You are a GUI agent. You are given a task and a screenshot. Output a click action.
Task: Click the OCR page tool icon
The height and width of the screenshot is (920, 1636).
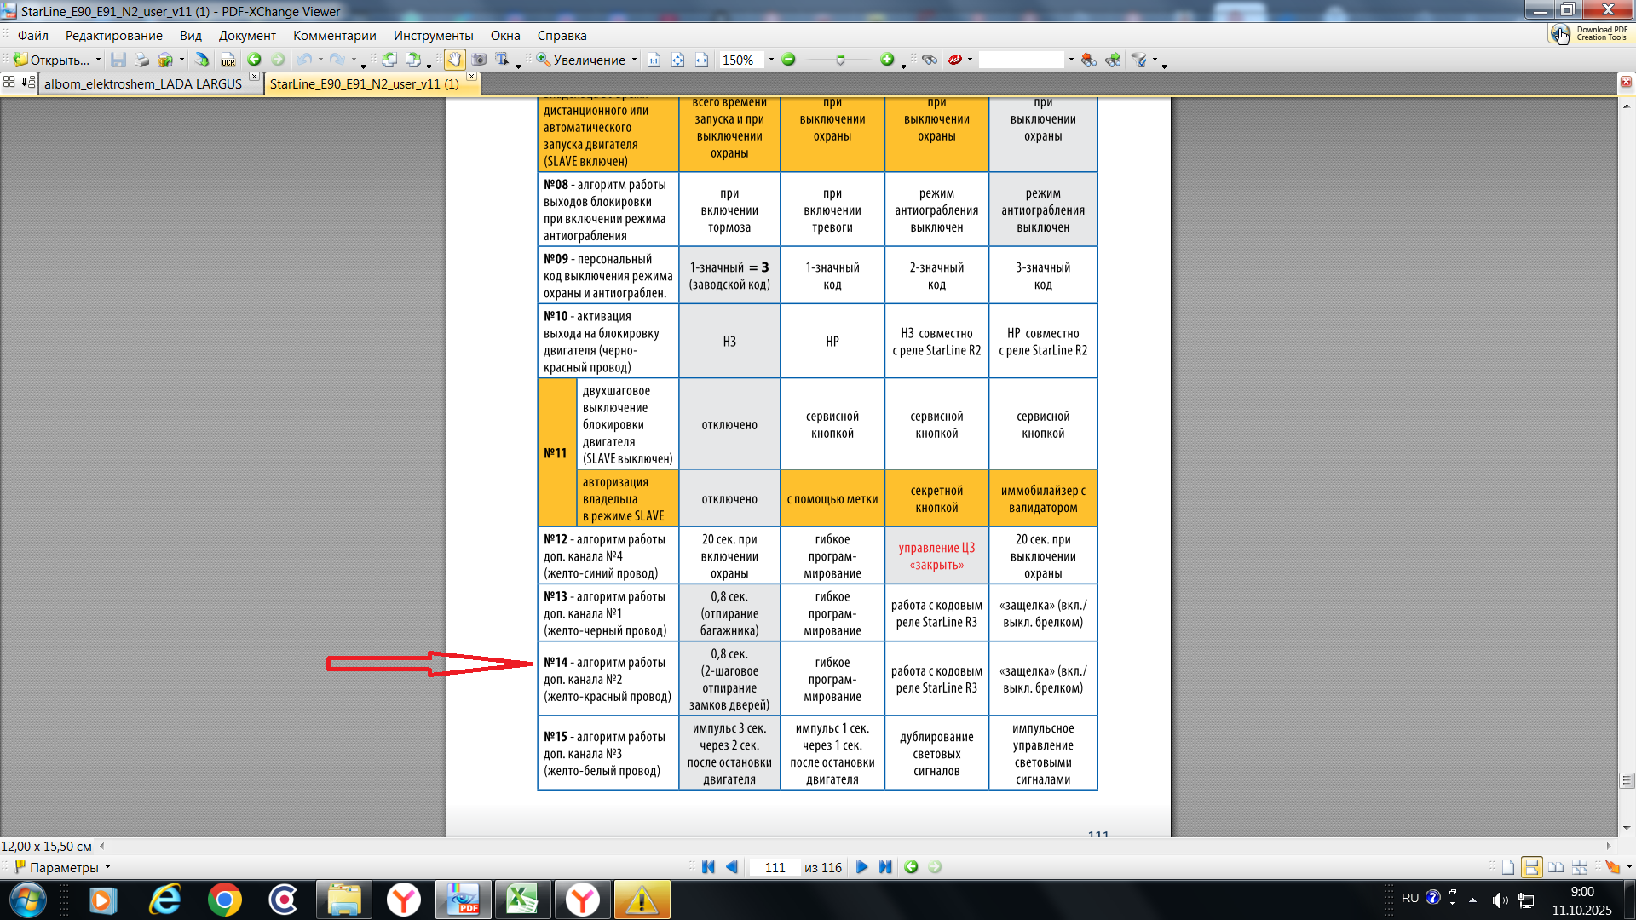[x=228, y=60]
